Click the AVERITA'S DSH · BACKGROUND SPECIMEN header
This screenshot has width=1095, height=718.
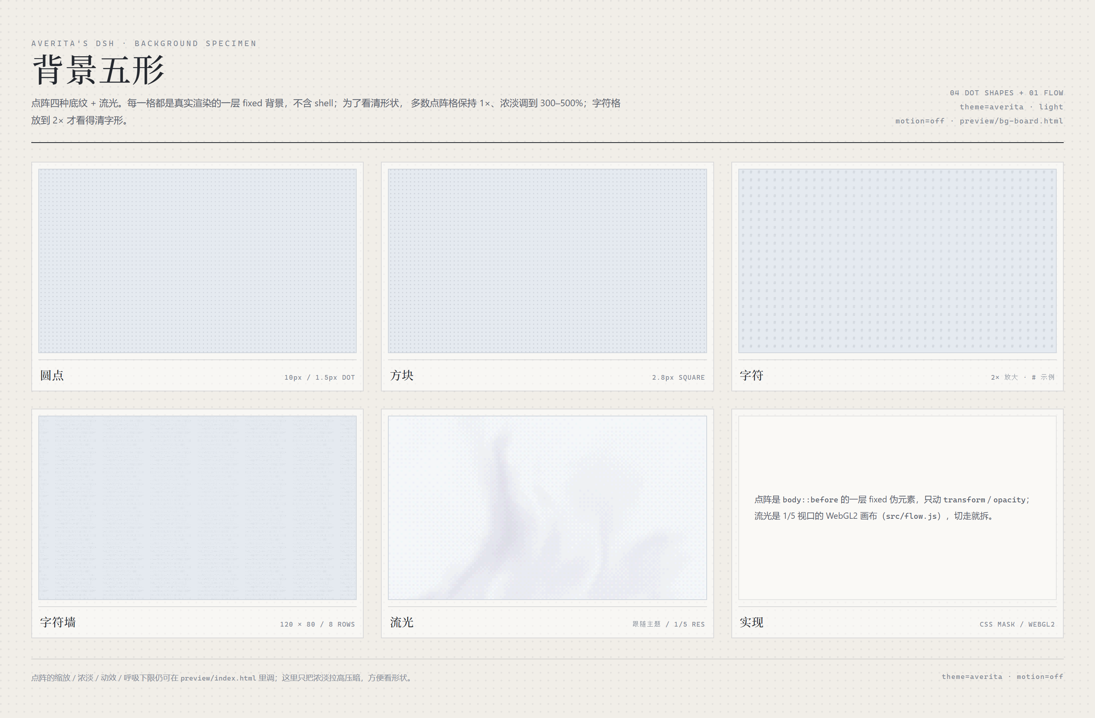click(144, 43)
